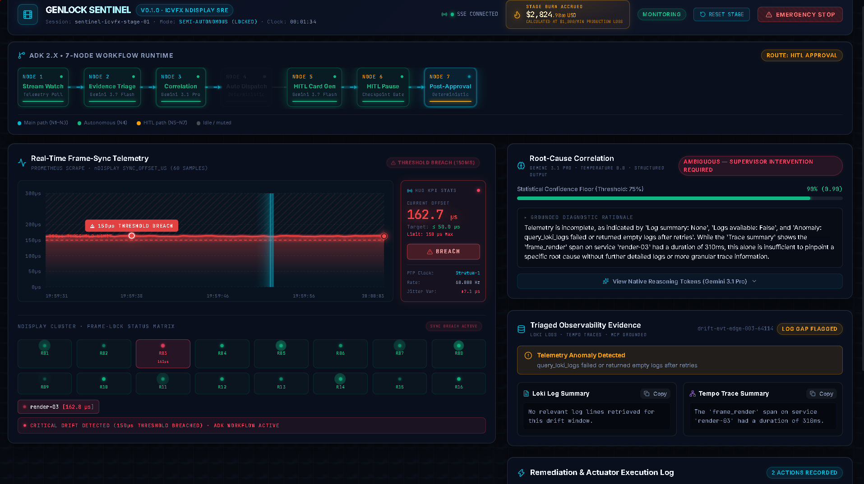Click the HUD KPI Stats broadcast icon
The width and height of the screenshot is (864, 484).
(410, 191)
